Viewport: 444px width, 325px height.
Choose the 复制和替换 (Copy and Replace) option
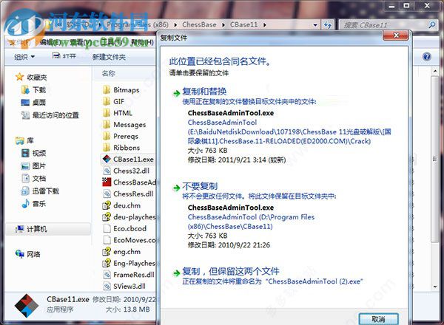204,92
